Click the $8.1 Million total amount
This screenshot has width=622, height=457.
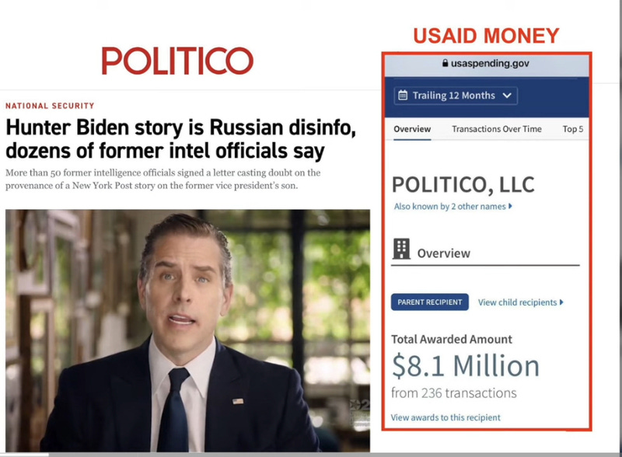pos(465,366)
